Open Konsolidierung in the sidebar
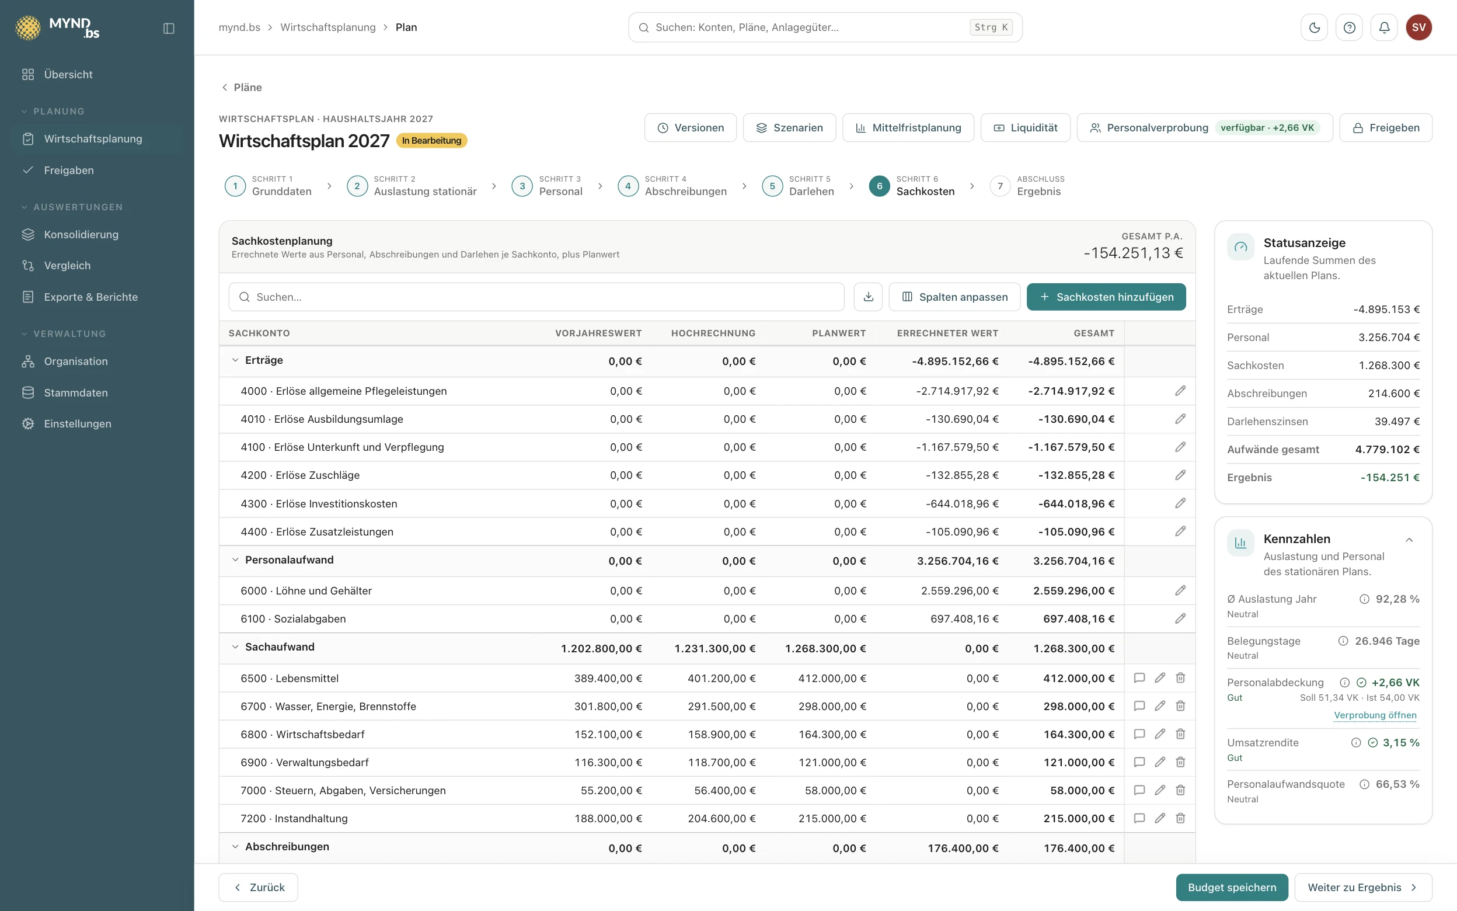 97,234
